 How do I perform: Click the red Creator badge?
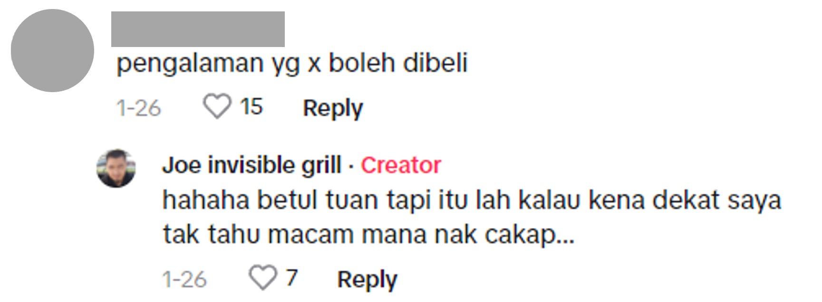tap(401, 165)
